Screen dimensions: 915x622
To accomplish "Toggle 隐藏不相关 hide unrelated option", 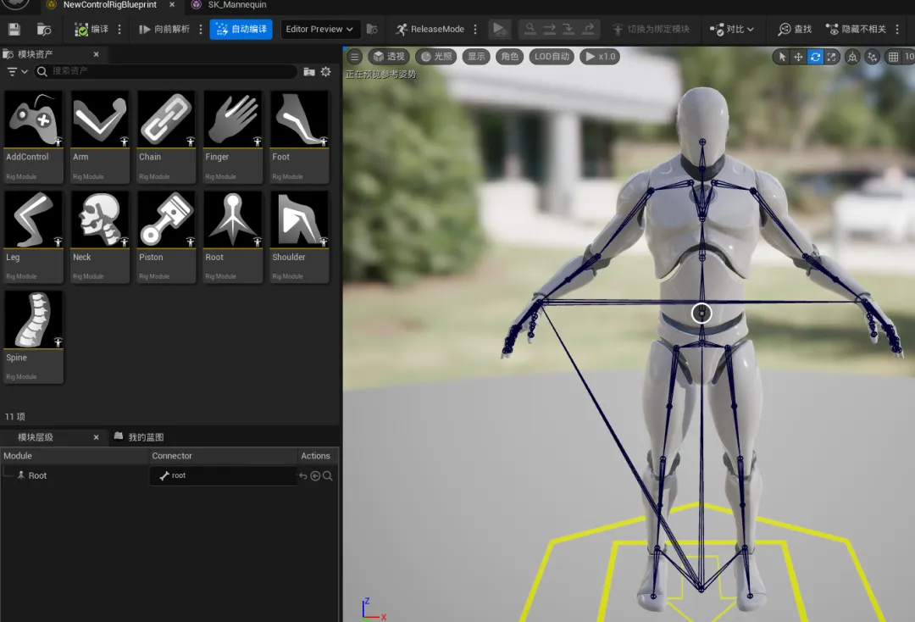I will [x=856, y=30].
